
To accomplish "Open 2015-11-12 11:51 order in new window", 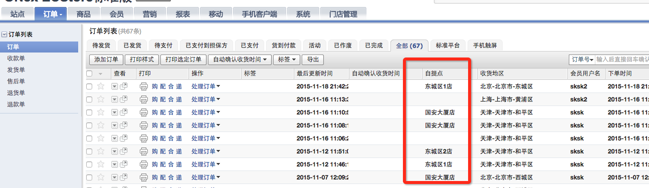I will pyautogui.click(x=123, y=151).
